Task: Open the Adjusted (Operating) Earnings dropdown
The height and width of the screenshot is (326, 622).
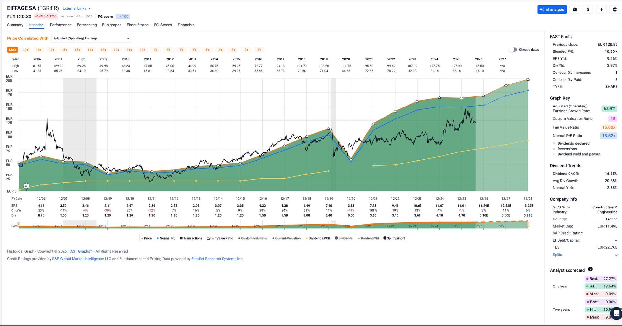Action: coord(92,38)
